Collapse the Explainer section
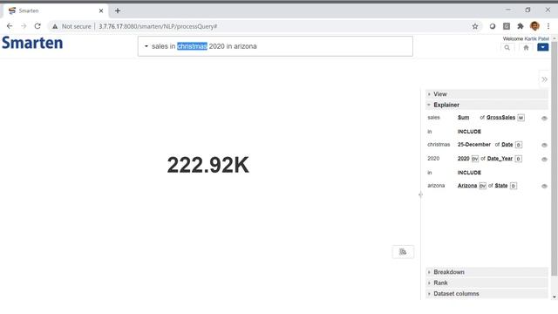 tap(487, 105)
